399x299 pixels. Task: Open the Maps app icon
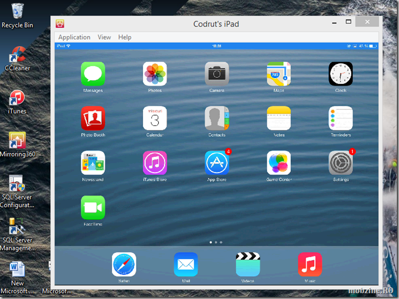click(279, 74)
